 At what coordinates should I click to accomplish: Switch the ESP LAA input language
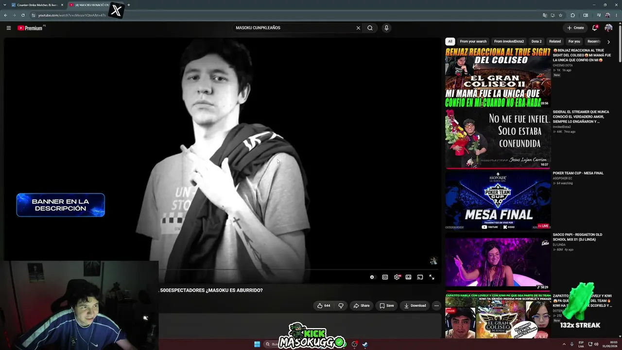coord(581,344)
